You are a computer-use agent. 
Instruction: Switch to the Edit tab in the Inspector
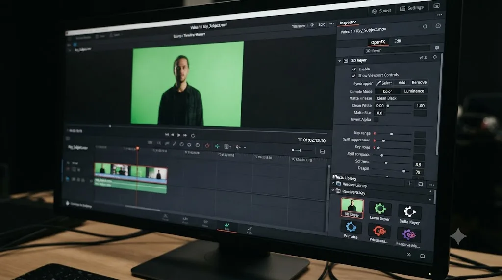point(398,41)
